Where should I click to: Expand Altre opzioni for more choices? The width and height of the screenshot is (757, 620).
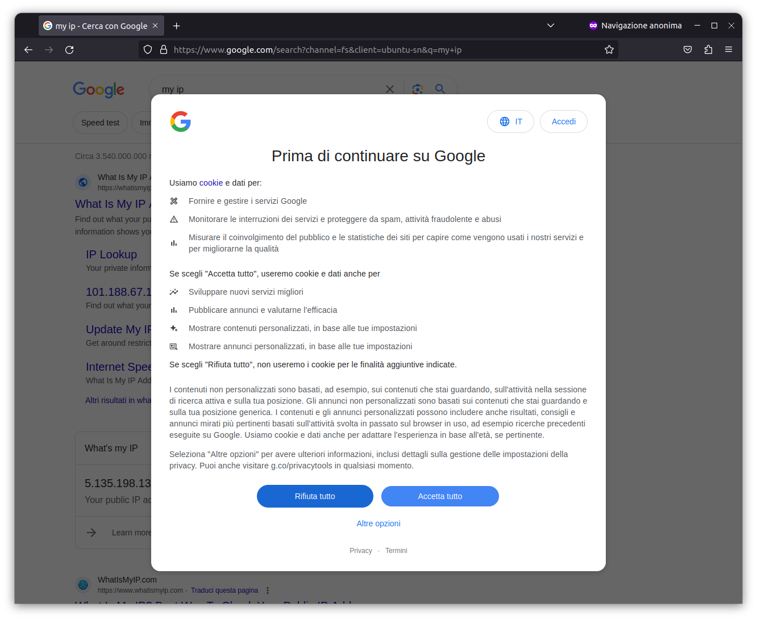click(x=378, y=523)
